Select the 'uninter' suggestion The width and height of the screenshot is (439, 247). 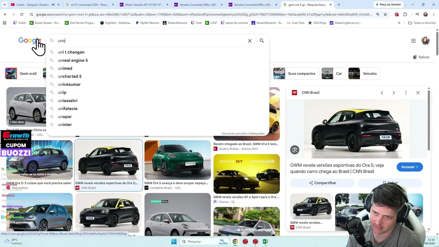click(158, 125)
